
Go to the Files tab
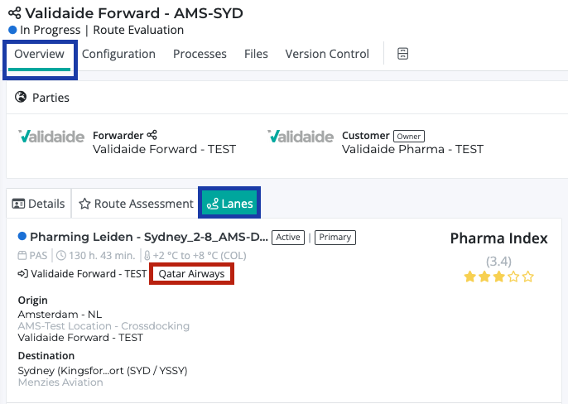[x=256, y=54]
